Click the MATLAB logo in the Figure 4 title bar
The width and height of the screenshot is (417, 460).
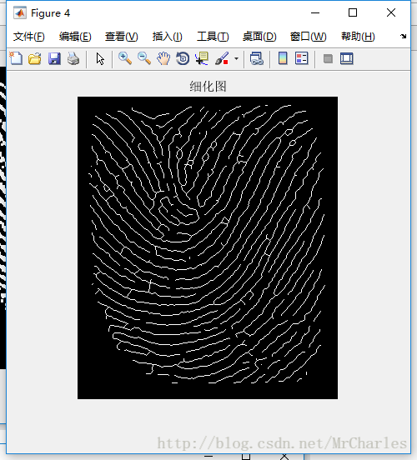[x=20, y=12]
